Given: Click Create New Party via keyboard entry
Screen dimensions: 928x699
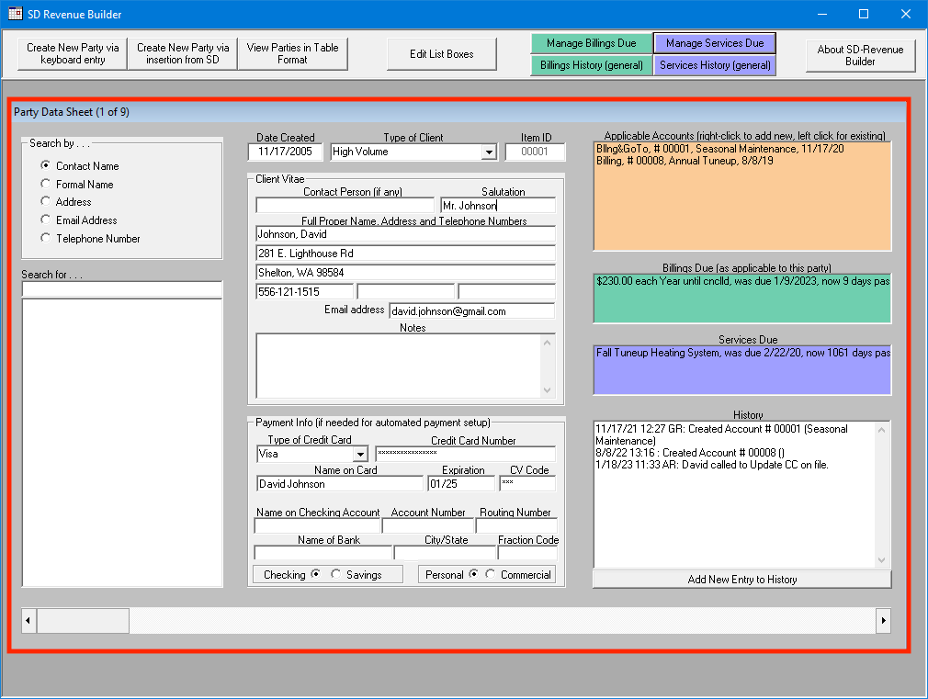Looking at the screenshot, I should coord(73,54).
